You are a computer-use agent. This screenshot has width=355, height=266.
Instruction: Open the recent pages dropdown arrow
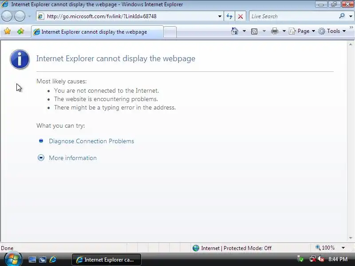point(29,16)
